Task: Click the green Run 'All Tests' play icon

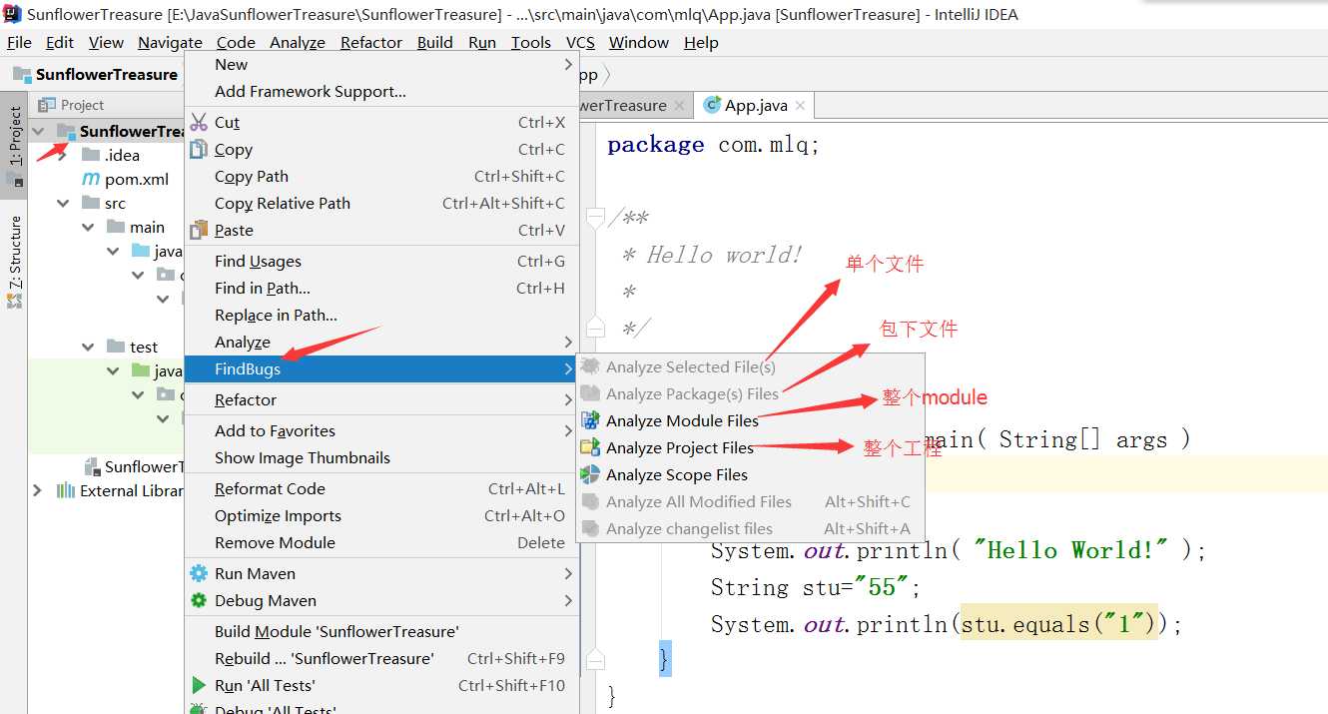Action: [x=199, y=685]
